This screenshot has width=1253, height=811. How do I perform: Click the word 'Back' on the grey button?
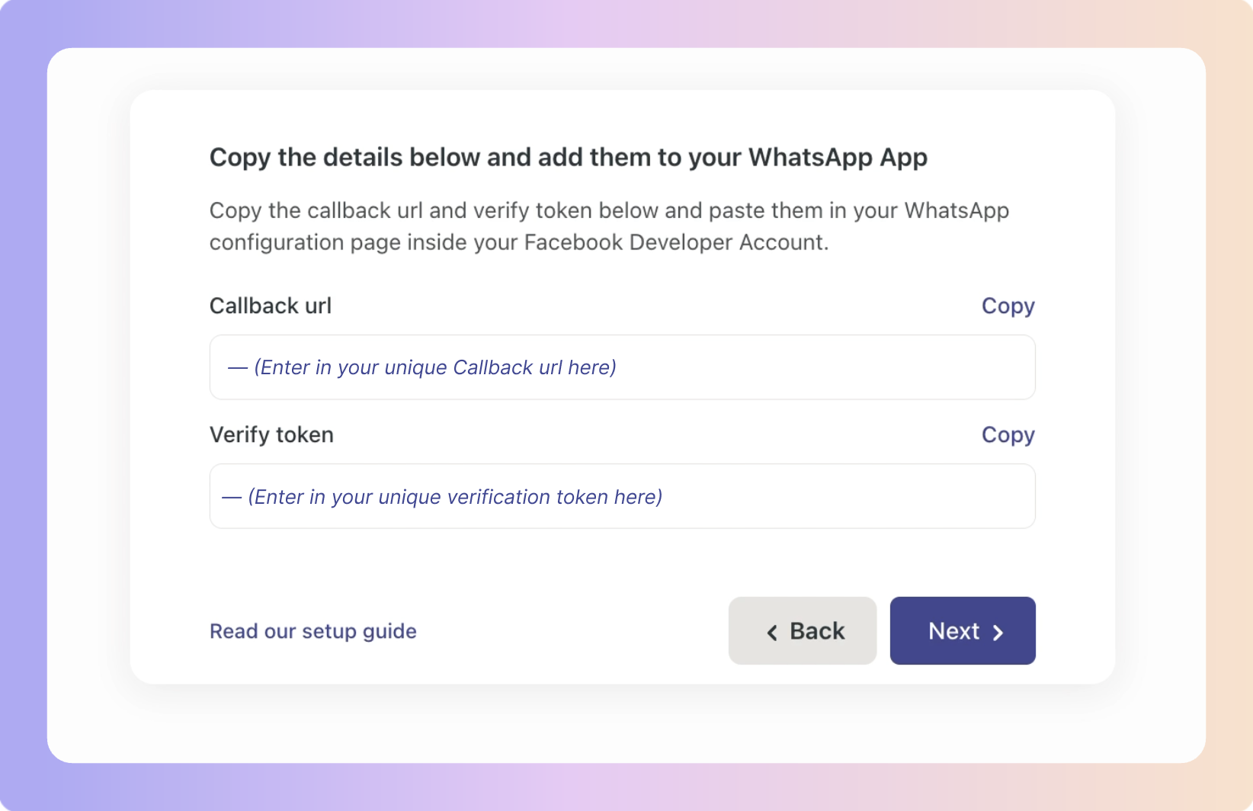coord(817,631)
